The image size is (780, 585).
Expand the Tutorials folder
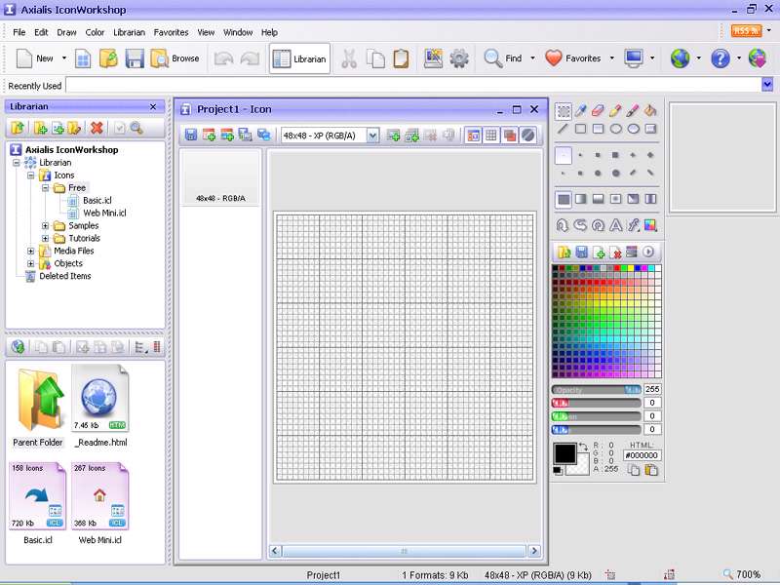(45, 238)
